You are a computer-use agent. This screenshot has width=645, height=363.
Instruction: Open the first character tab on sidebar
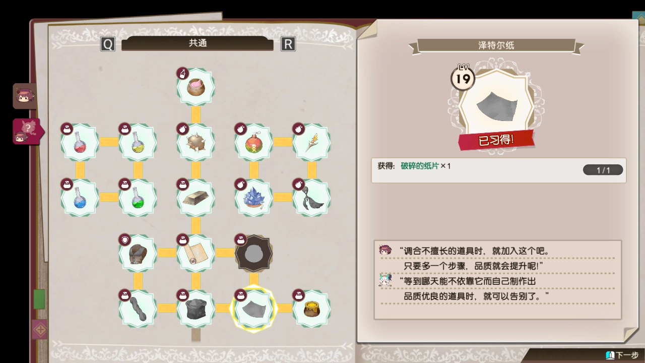point(25,96)
